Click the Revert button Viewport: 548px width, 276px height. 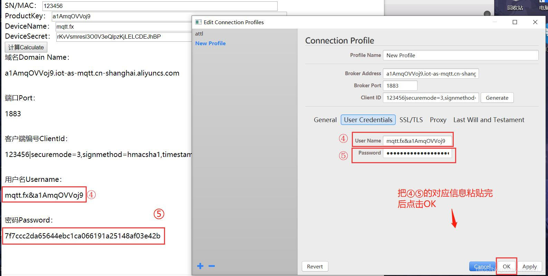315,266
